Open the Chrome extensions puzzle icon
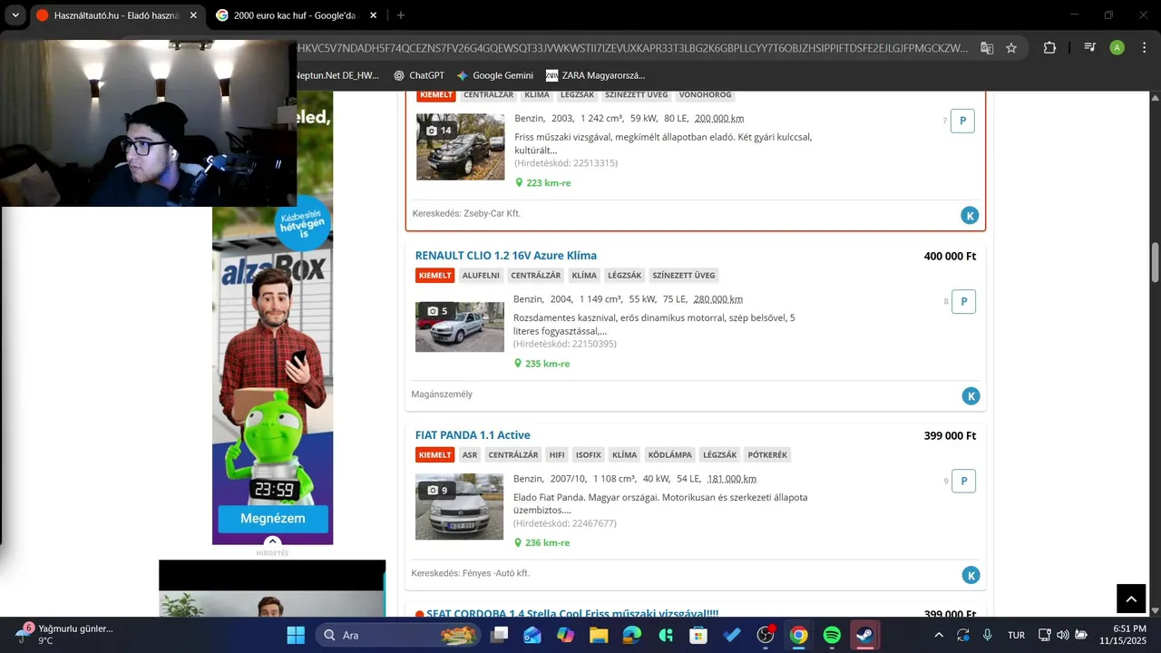 (1049, 48)
